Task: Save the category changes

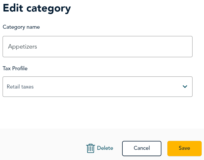Action: point(184,148)
